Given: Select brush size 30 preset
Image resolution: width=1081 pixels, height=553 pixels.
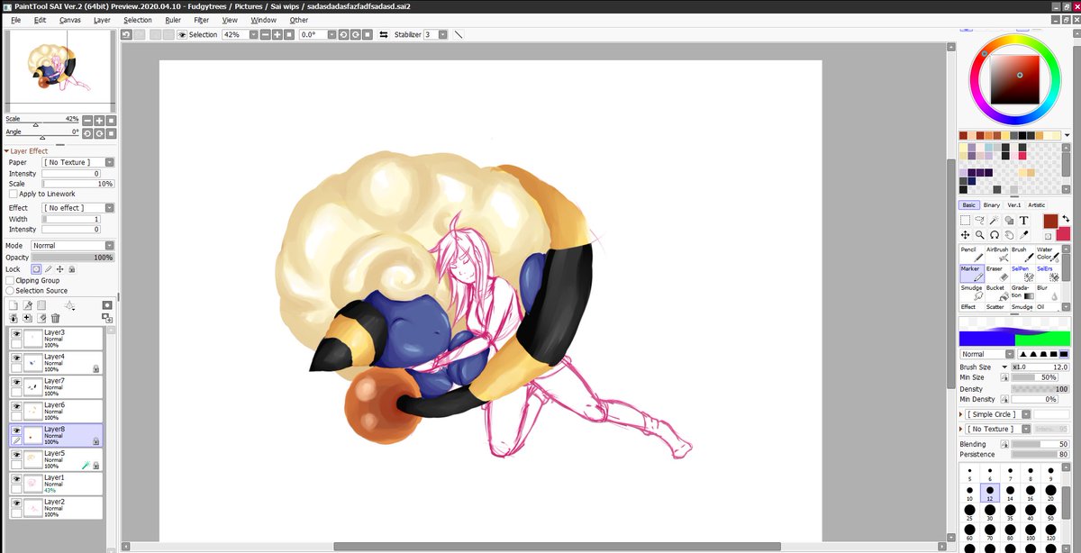Looking at the screenshot, I should pos(990,512).
